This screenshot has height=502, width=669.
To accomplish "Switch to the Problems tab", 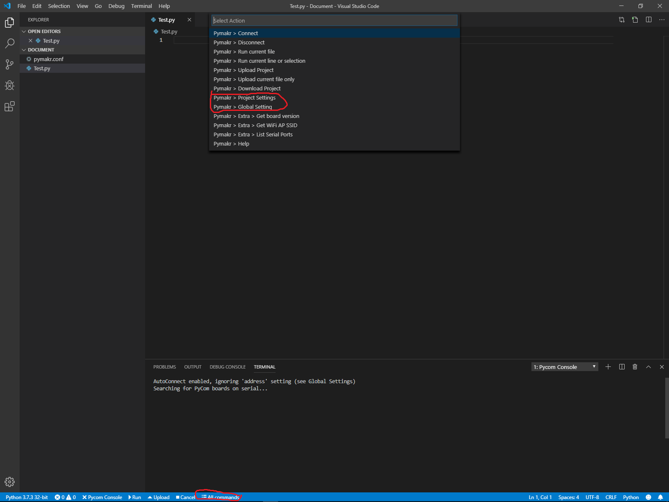I will click(x=164, y=367).
